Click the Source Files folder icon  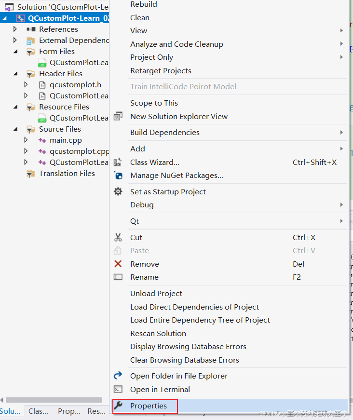tap(31, 129)
